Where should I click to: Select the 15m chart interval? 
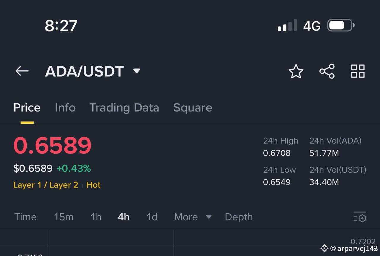click(x=64, y=217)
